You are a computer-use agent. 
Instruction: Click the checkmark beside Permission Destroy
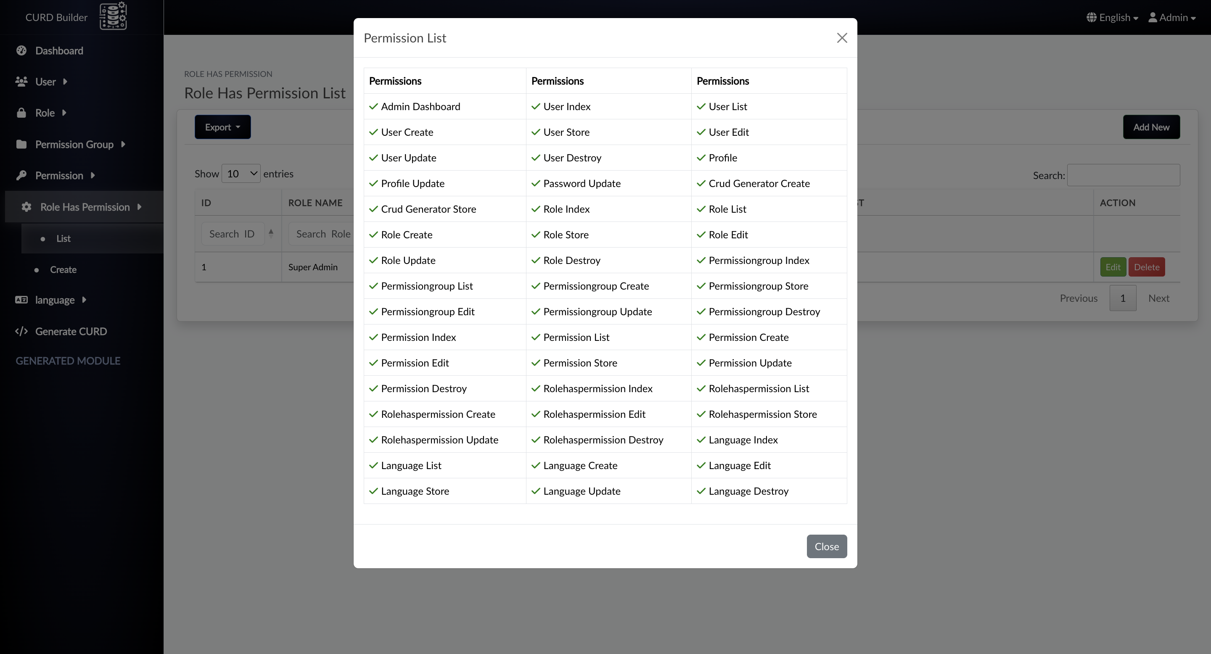click(x=374, y=388)
